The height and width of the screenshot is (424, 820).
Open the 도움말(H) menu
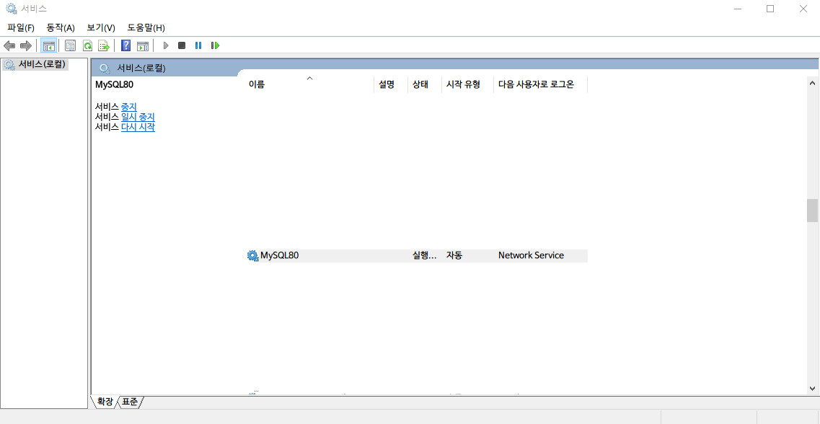click(146, 27)
